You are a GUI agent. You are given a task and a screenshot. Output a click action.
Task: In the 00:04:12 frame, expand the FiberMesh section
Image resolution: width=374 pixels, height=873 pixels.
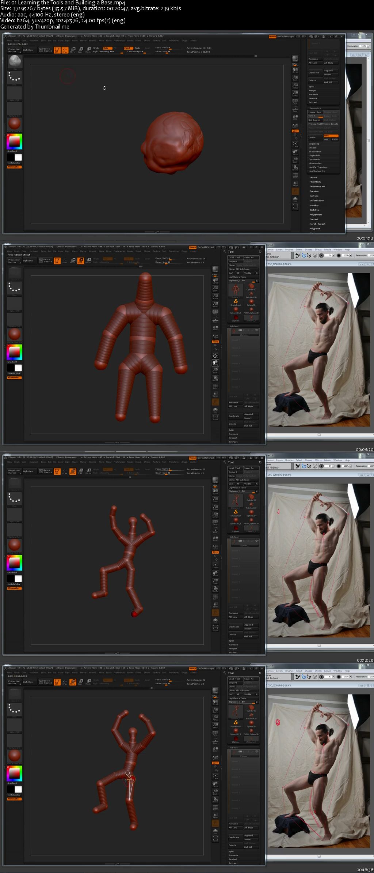coord(315,182)
